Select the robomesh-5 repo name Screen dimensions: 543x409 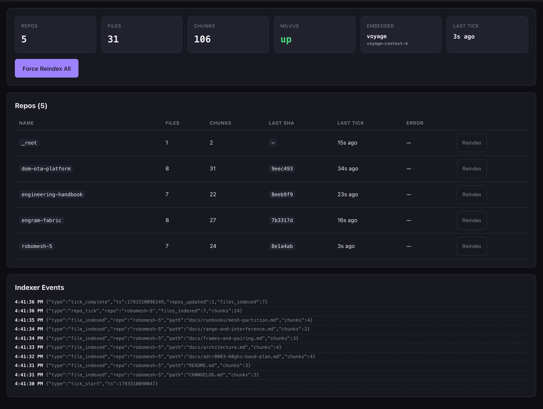pyautogui.click(x=37, y=246)
